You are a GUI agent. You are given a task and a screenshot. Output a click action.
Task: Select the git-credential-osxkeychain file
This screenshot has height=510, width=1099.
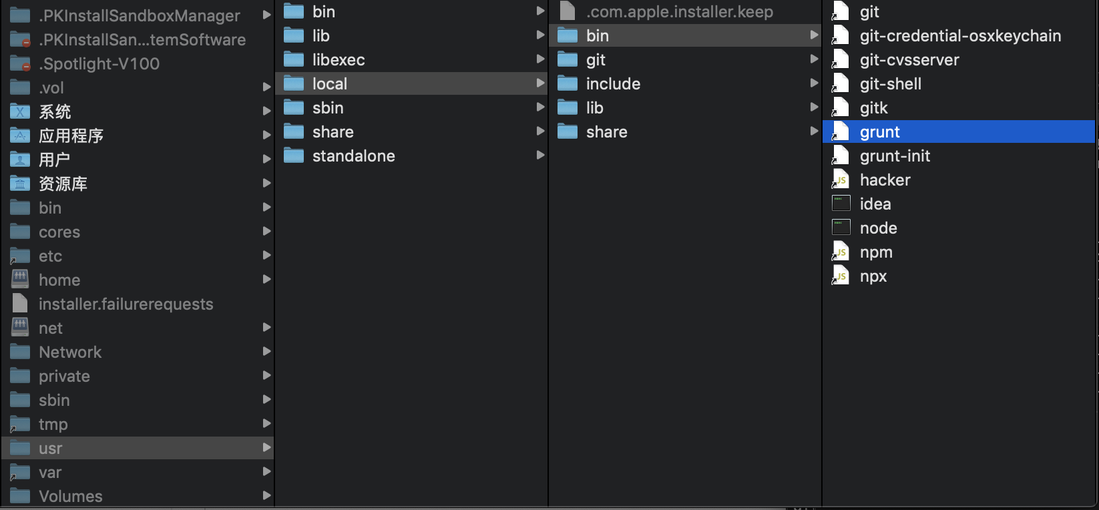coord(959,35)
